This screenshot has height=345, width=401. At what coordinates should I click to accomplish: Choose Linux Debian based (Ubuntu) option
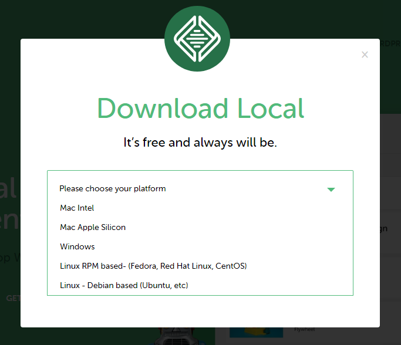(124, 285)
